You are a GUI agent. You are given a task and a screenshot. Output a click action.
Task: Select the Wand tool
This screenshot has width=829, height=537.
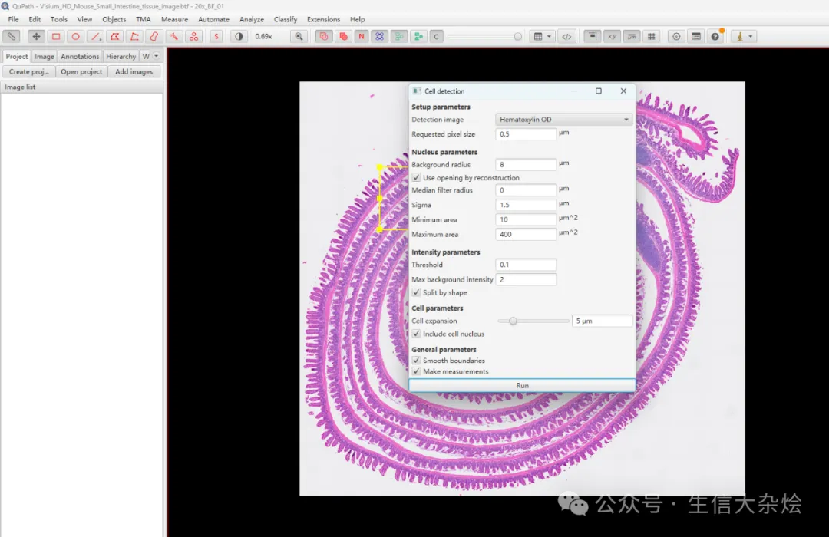(x=174, y=37)
